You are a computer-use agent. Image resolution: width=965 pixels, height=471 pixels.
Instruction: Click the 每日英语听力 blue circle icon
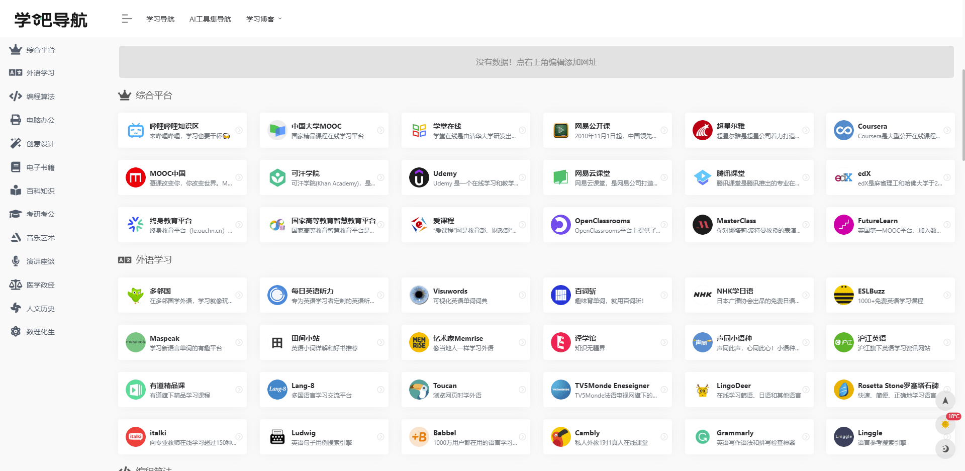point(277,295)
